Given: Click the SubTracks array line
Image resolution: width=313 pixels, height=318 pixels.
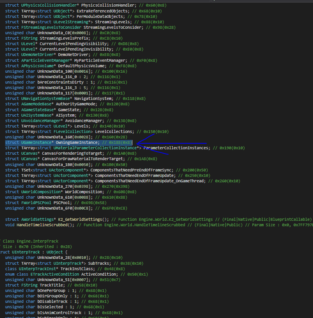Looking at the screenshot, I should pyautogui.click(x=74, y=264).
